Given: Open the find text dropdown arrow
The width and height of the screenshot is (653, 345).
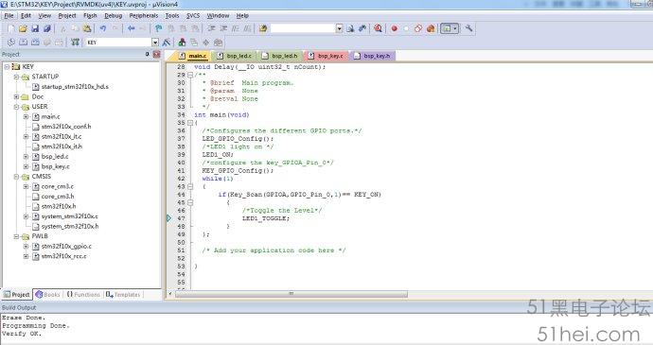Looking at the screenshot, I should click(x=340, y=28).
